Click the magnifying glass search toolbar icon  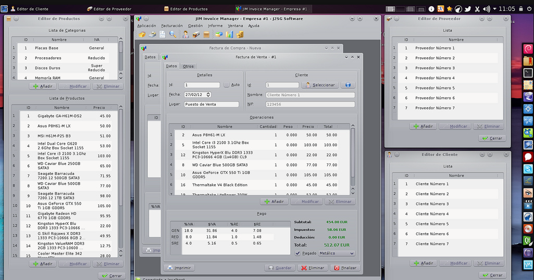point(173,35)
